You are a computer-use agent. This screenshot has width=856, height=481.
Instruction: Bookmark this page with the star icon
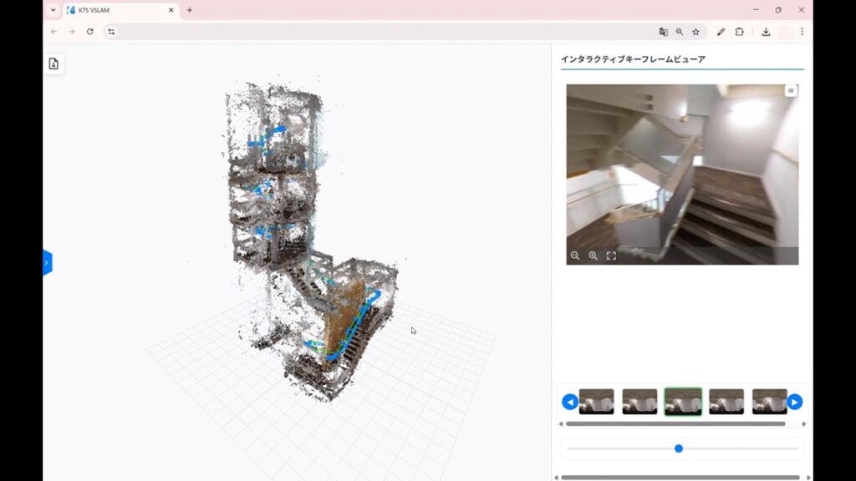coord(695,32)
